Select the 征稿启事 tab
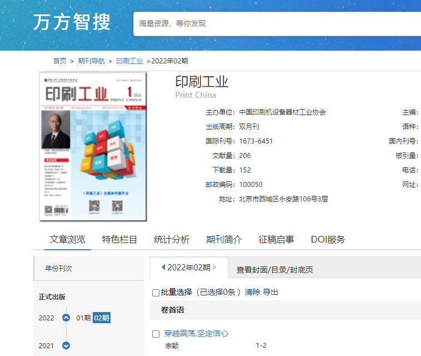Viewport: 421px width, 356px height. pyautogui.click(x=276, y=239)
